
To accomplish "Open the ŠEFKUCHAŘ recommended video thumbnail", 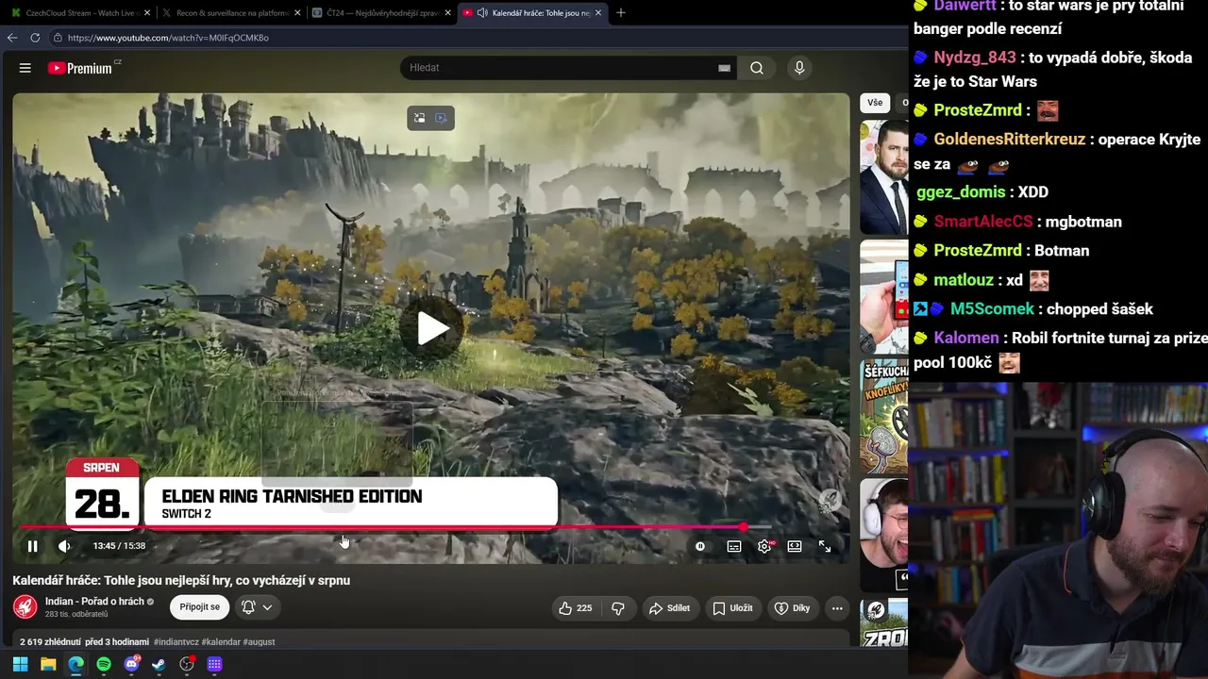I will click(x=884, y=417).
